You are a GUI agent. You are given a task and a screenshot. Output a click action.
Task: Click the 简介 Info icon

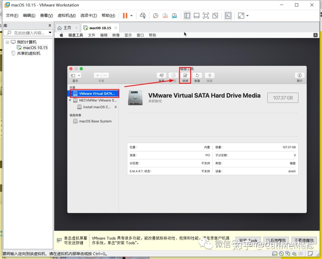pyautogui.click(x=299, y=75)
